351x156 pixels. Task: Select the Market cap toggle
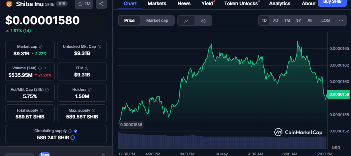click(x=157, y=20)
